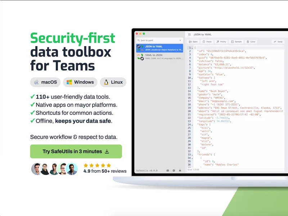The width and height of the screenshot is (288, 216).
Task: Click the 4.9 from 50+ reviews text
Action: pos(105,171)
